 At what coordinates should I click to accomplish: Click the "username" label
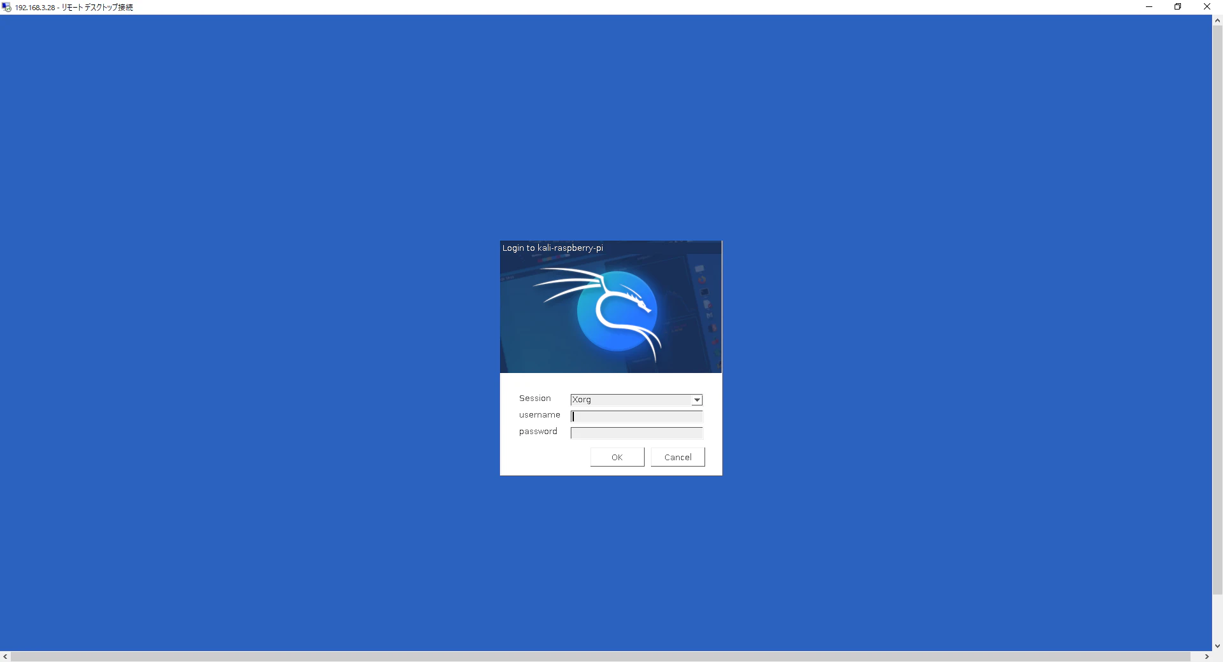(x=540, y=415)
